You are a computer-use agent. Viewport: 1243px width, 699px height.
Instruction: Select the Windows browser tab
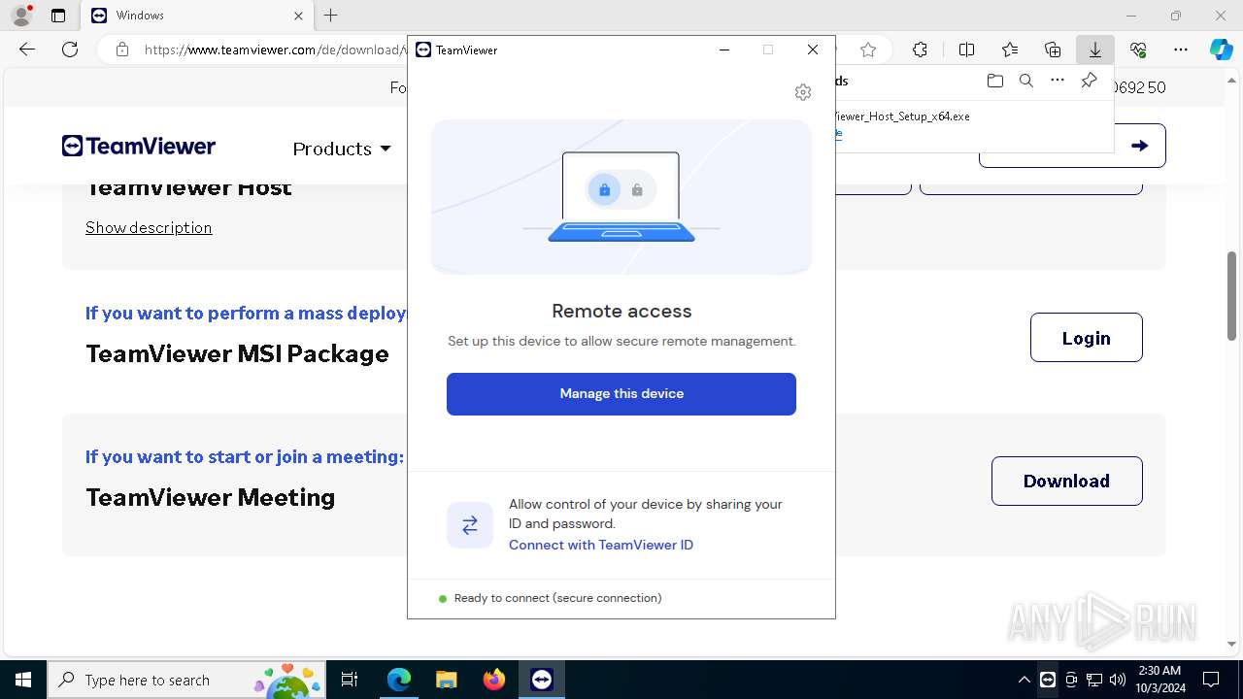196,16
